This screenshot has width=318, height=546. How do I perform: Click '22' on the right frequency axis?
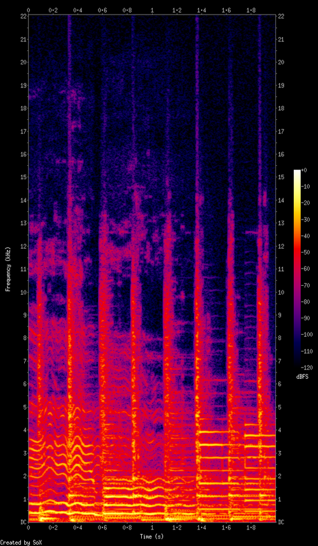tap(281, 17)
